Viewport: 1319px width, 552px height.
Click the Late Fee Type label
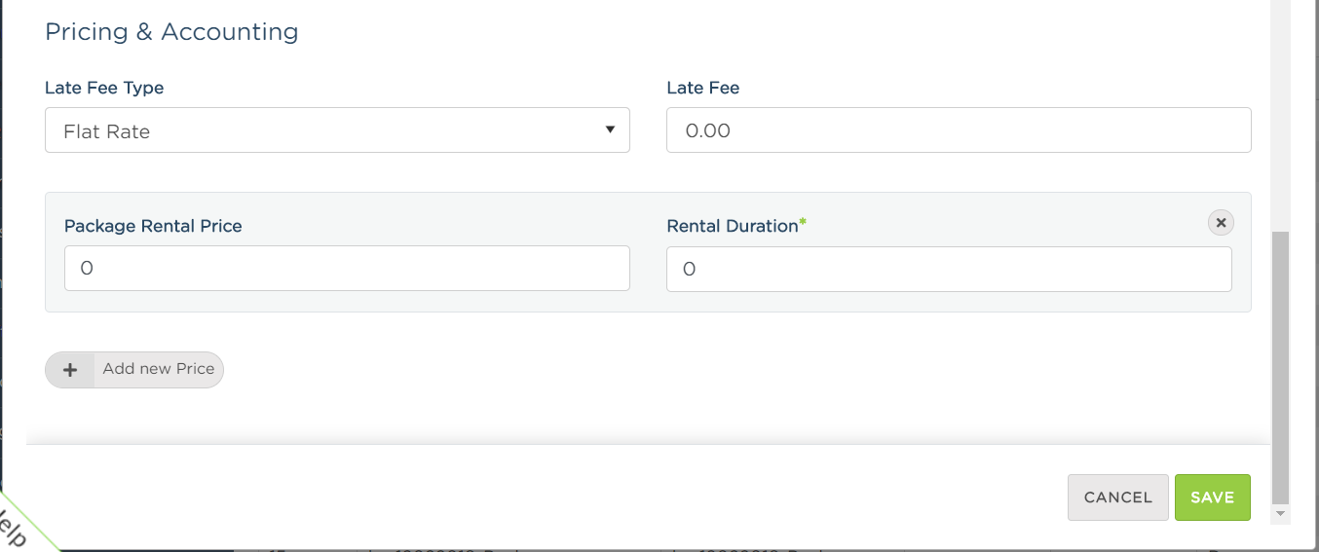pyautogui.click(x=104, y=88)
